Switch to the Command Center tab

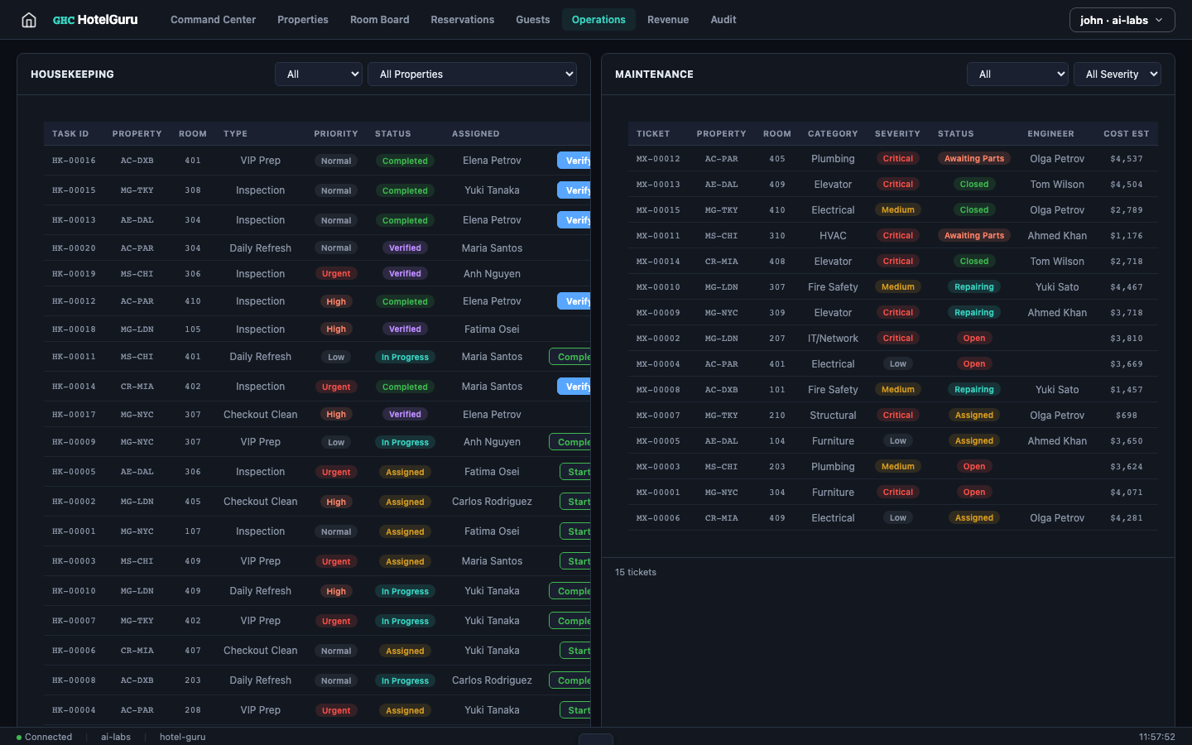tap(213, 19)
